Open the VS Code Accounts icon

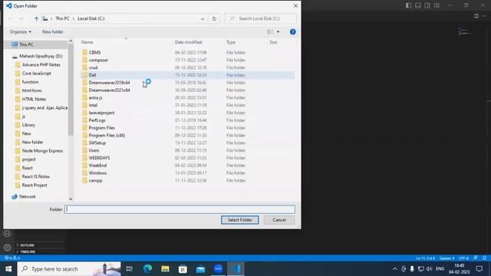[7, 233]
